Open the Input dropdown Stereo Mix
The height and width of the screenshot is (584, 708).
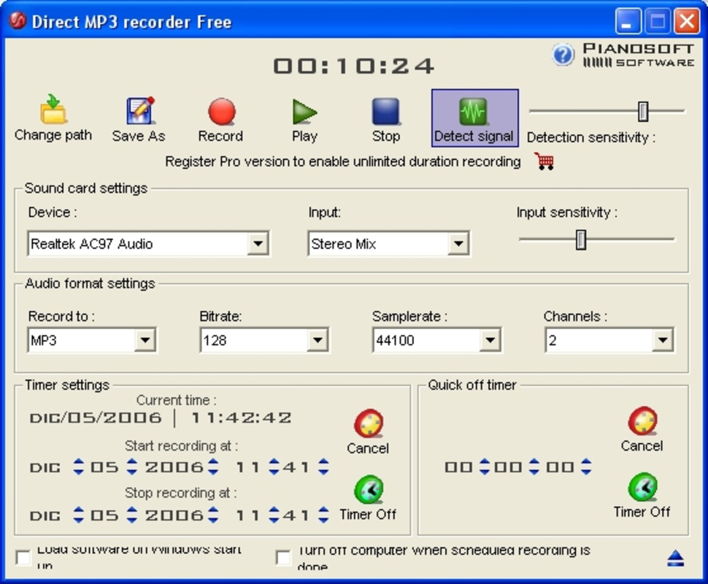pyautogui.click(x=389, y=244)
